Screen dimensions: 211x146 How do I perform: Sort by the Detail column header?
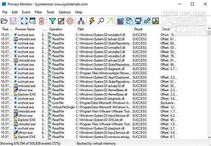tap(166, 29)
